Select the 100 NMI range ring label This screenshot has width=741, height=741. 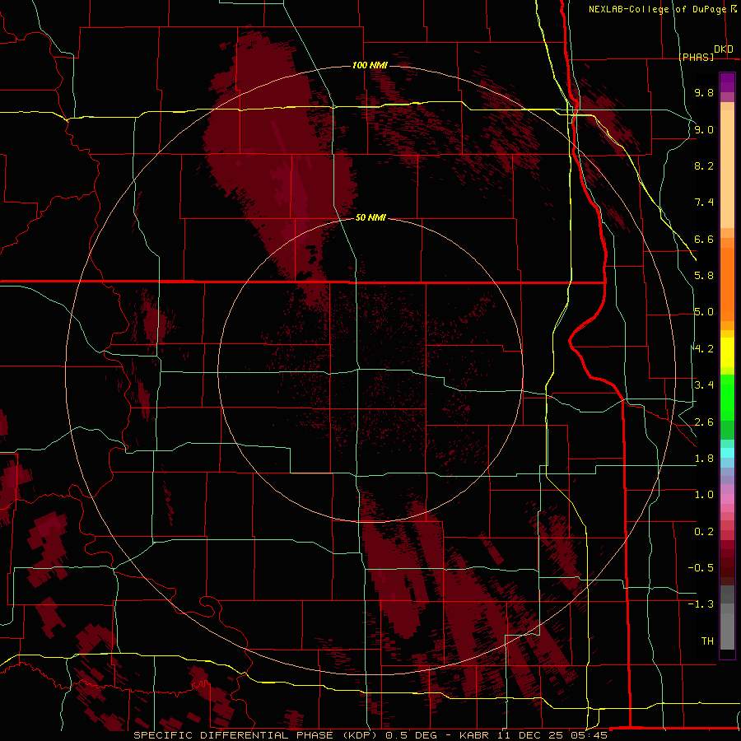[370, 65]
